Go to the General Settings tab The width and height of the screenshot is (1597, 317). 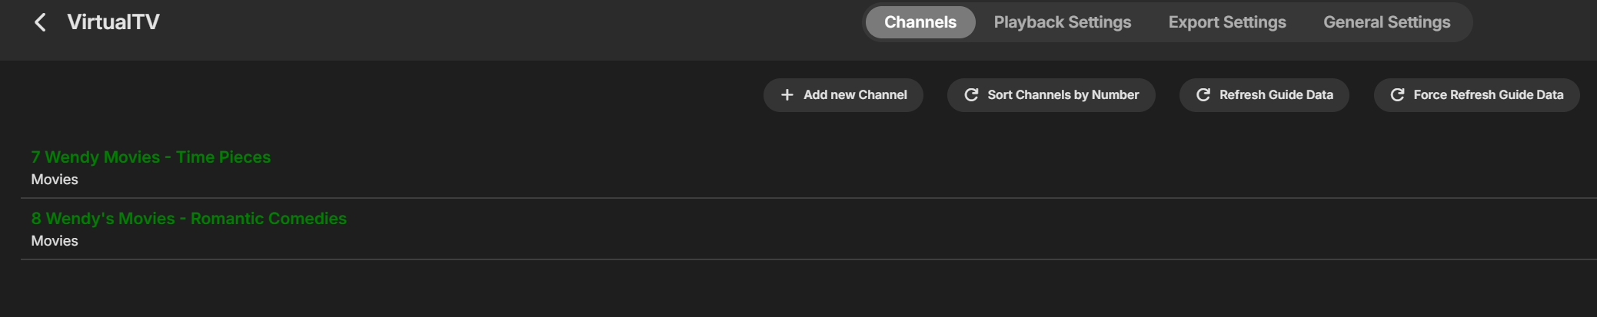(1386, 22)
